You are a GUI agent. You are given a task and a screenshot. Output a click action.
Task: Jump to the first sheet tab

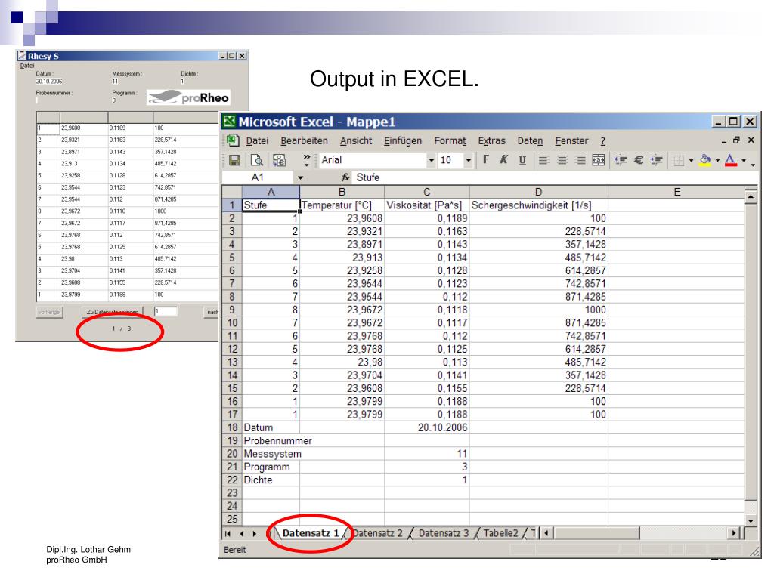click(x=228, y=533)
